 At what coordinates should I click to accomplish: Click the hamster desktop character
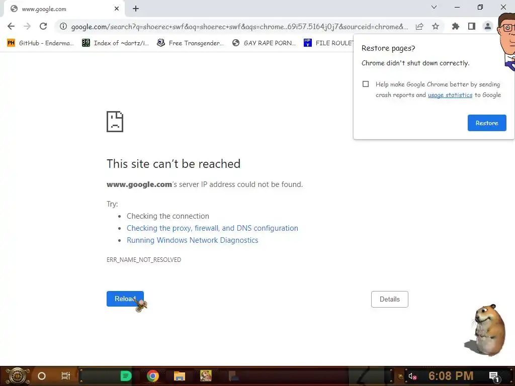486,330
